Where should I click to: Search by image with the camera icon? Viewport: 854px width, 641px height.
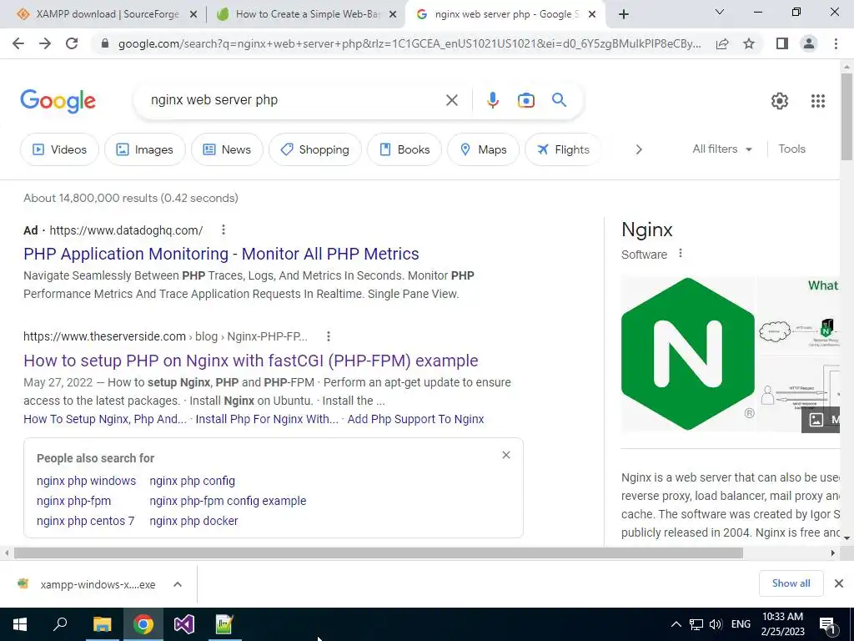pyautogui.click(x=525, y=100)
